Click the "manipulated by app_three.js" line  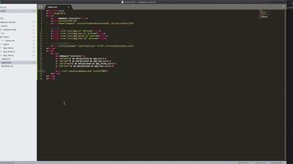click(x=86, y=64)
